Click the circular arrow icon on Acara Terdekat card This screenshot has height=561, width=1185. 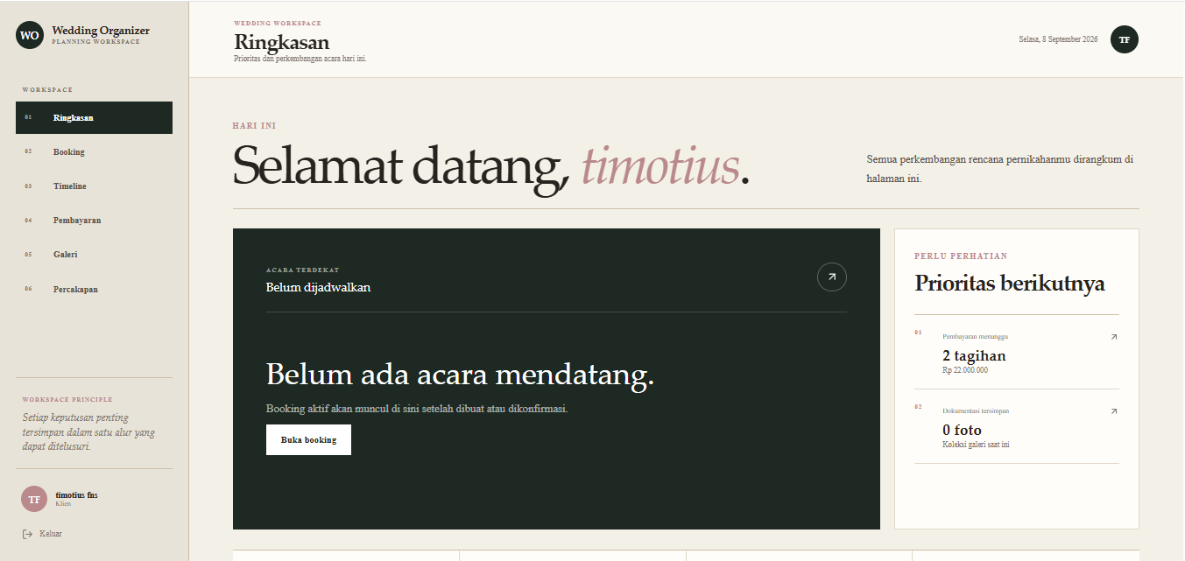831,277
